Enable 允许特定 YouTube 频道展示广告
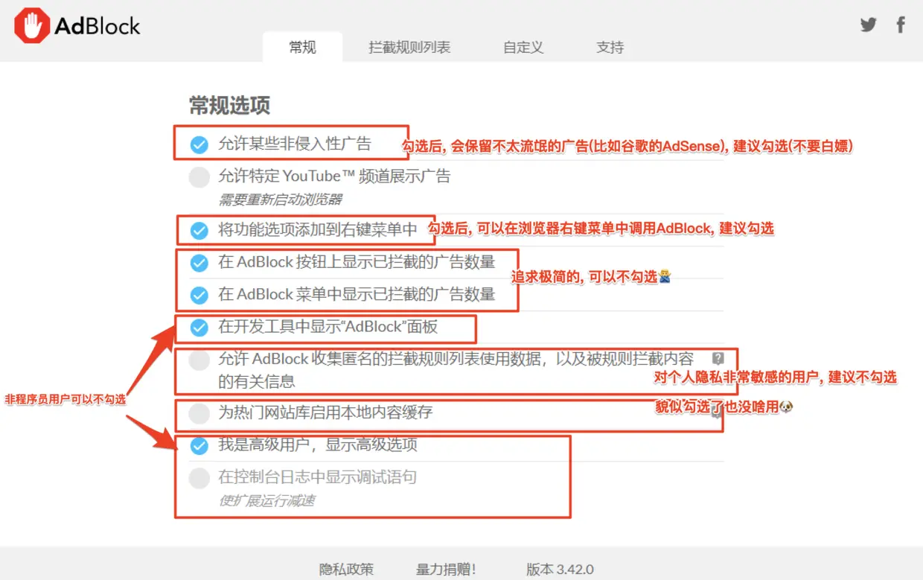923x580 pixels. click(199, 177)
